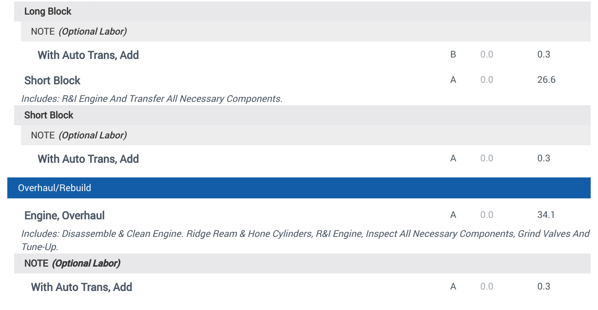Open the Engine, Overhaul labor item
This screenshot has height=310, width=598.
pyautogui.click(x=64, y=215)
